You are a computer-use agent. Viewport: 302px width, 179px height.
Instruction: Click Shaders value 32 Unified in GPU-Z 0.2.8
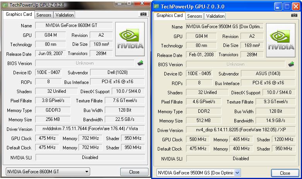click(x=56, y=91)
